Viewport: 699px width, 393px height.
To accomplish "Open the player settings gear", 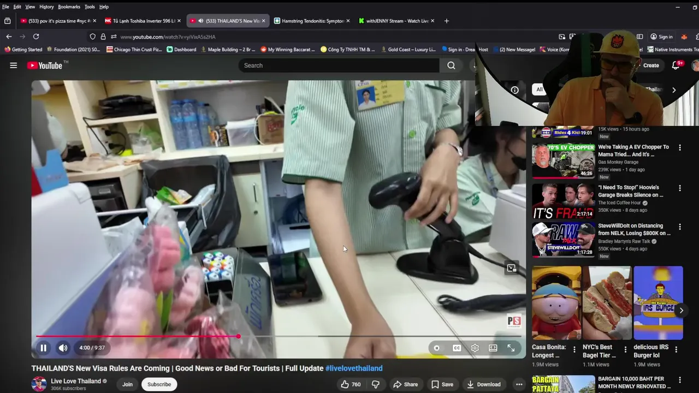I will point(475,348).
